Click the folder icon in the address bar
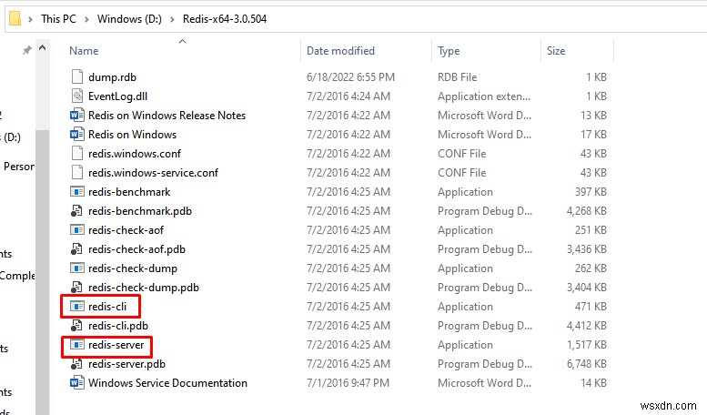Screen dimensions: 707x415 coord(15,19)
